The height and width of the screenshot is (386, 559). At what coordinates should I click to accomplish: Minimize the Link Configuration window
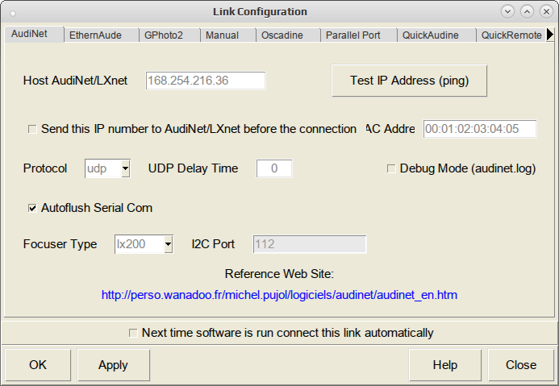pyautogui.click(x=507, y=12)
